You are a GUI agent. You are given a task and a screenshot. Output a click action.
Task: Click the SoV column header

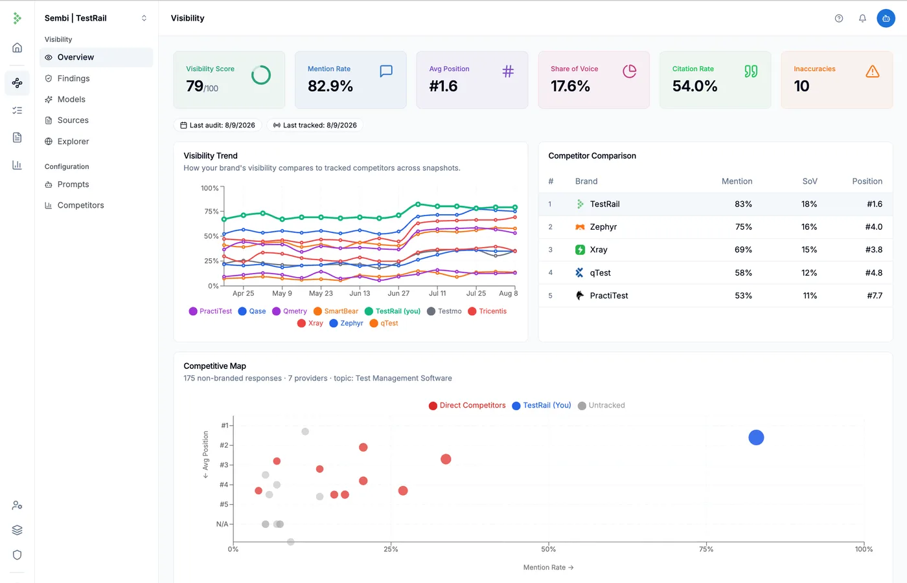coord(810,181)
